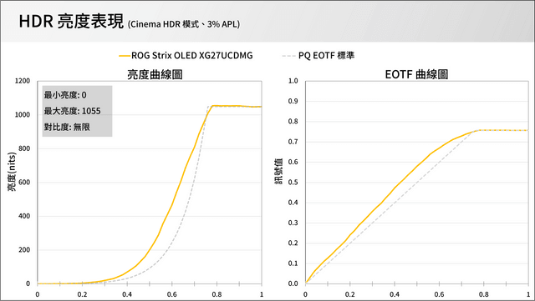
Task: Click "1" on brightness chart's horizontal axis
Action: point(262,294)
